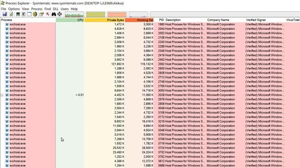Click the svchost.exe icon for PID 1880
Viewport: 300px width, 168px height.
(7, 24)
